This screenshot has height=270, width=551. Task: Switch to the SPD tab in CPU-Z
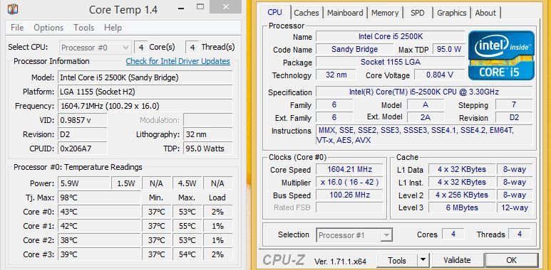(418, 13)
